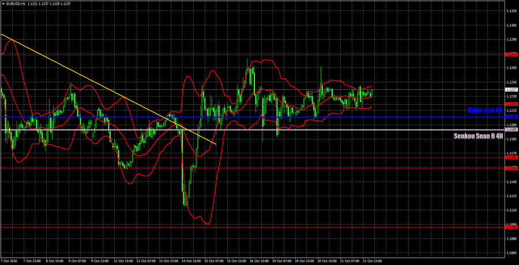
Task: Click the 19 Oct 07:00 time label
Action: (282, 261)
